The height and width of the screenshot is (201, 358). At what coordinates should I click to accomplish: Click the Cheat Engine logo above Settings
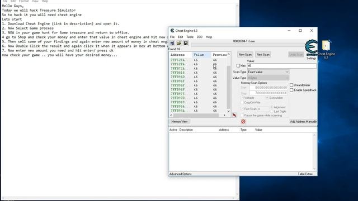(x=311, y=47)
